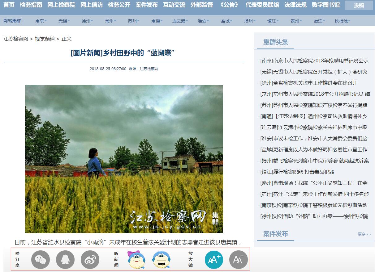Open [淮安] 审议未检工作 headline
The height and width of the screenshot is (272, 375).
(x=314, y=139)
